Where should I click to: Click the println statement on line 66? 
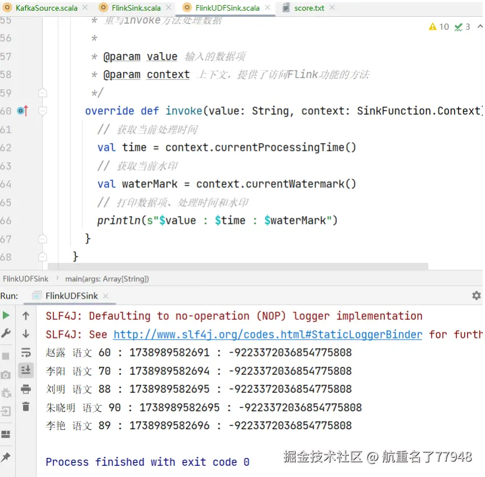click(x=217, y=221)
